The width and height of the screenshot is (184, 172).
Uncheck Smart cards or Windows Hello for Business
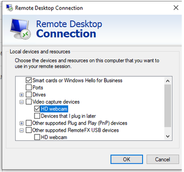[29, 80]
